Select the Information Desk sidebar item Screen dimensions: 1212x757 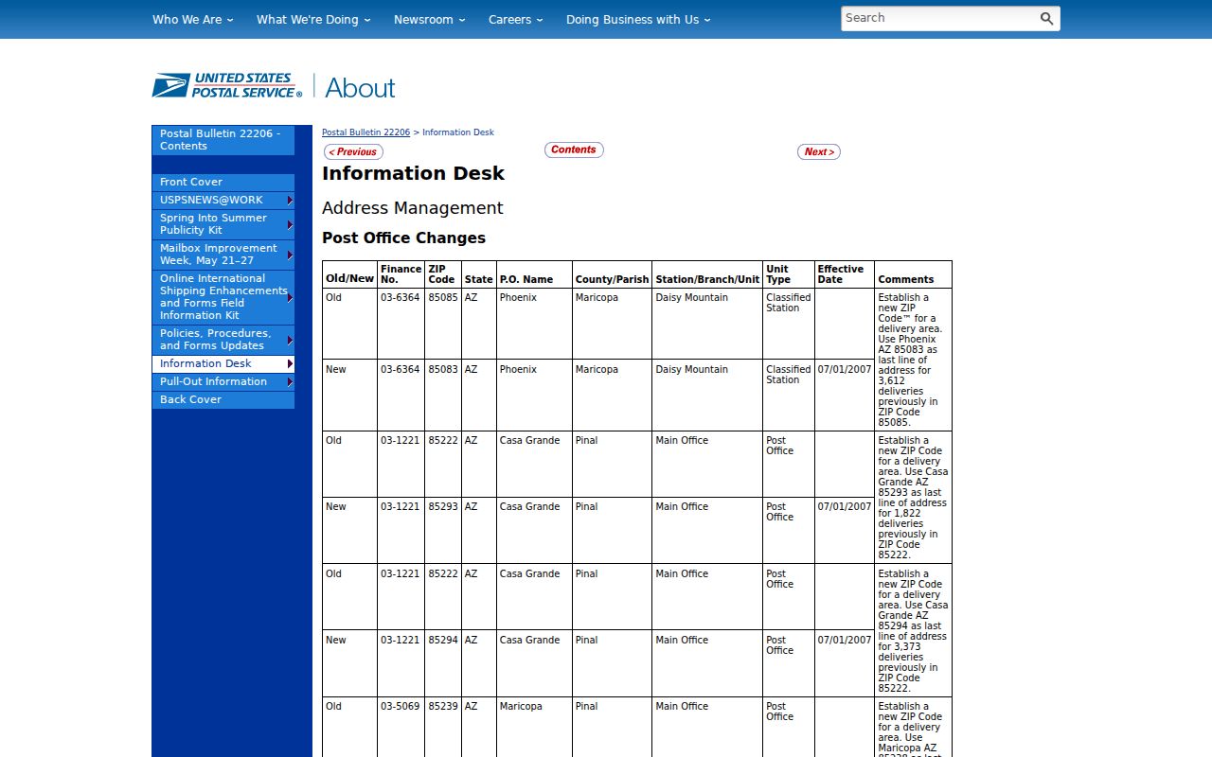pos(223,363)
